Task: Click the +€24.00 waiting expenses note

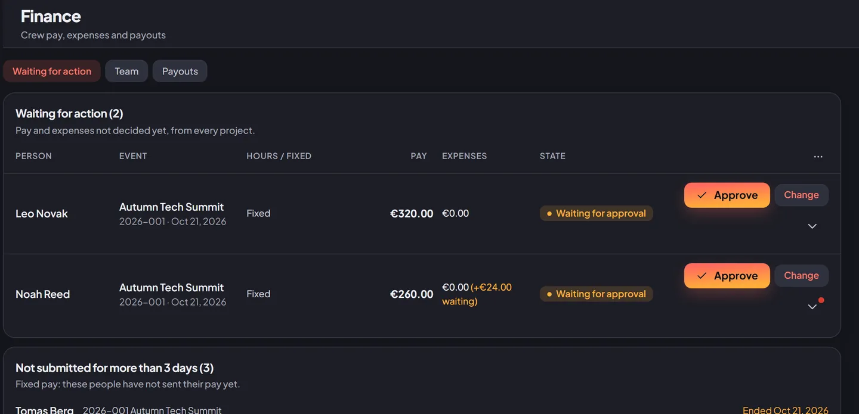Action: pos(477,294)
